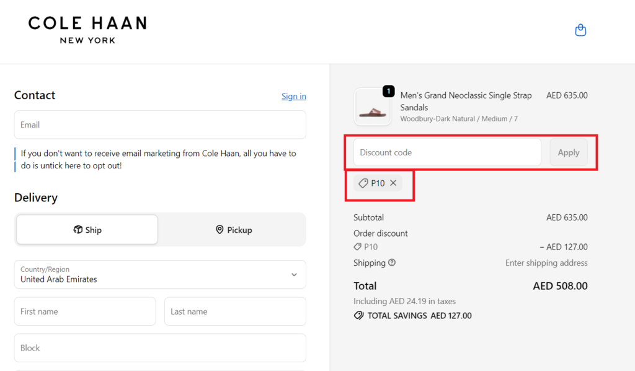Click the Apply discount button
635x371 pixels.
click(x=569, y=152)
